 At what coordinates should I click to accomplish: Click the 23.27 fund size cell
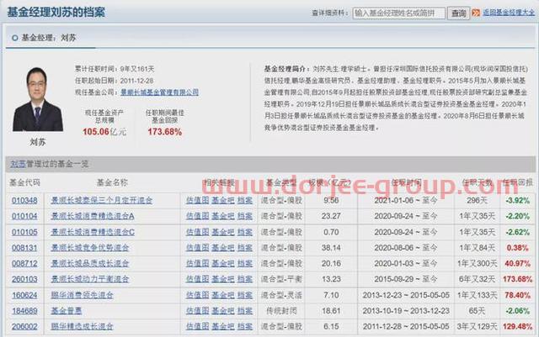(331, 216)
